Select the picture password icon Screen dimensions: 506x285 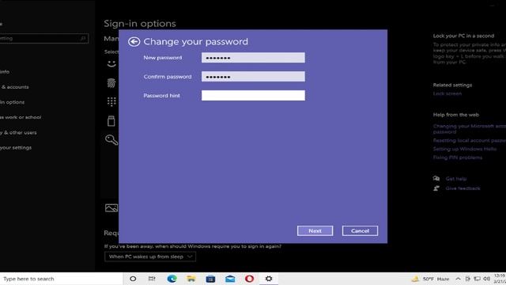[x=111, y=207]
